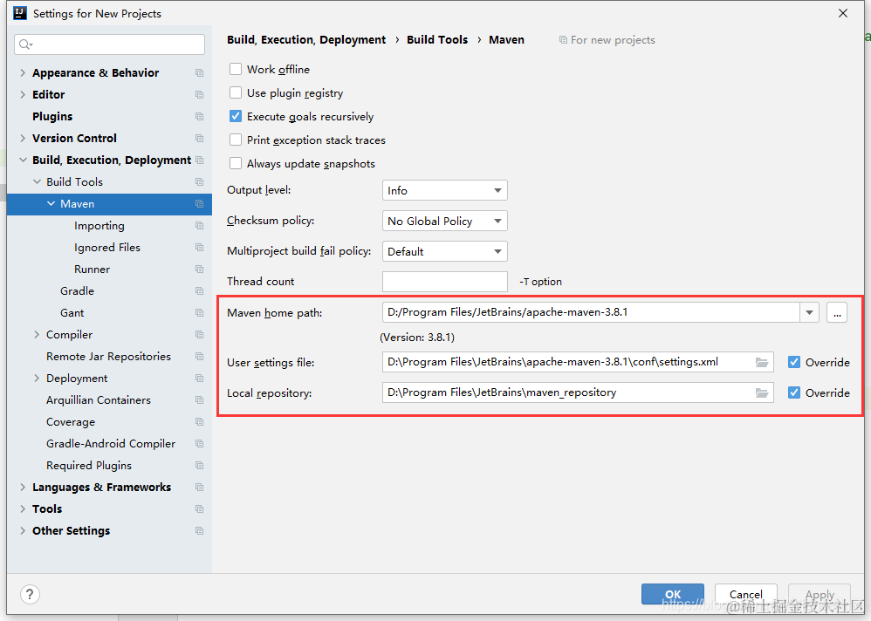The height and width of the screenshot is (621, 871).
Task: Click the Thread count input field
Action: [x=444, y=282]
